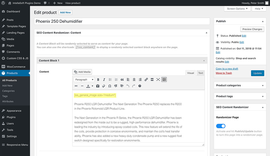Collapse SEO Content Randomizer: Content metabox
Screen dimensions: 270x156
pos(206,33)
